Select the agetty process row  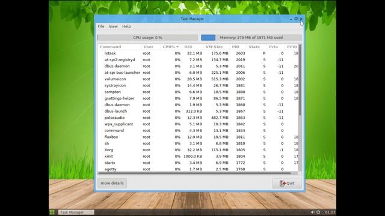[x=198, y=169]
